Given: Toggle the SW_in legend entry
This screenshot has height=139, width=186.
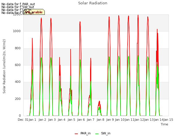Looking at the screenshot, I should 103,133.
